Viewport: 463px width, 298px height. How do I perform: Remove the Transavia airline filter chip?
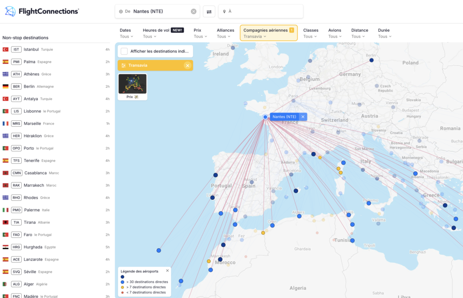pyautogui.click(x=188, y=66)
